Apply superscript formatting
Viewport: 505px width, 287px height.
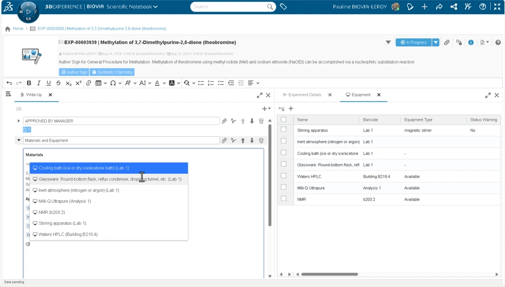pyautogui.click(x=78, y=83)
